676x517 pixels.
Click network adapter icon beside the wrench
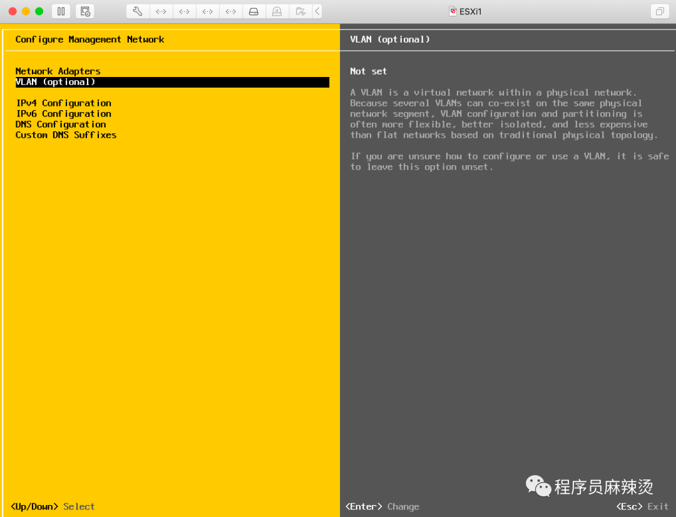(161, 11)
